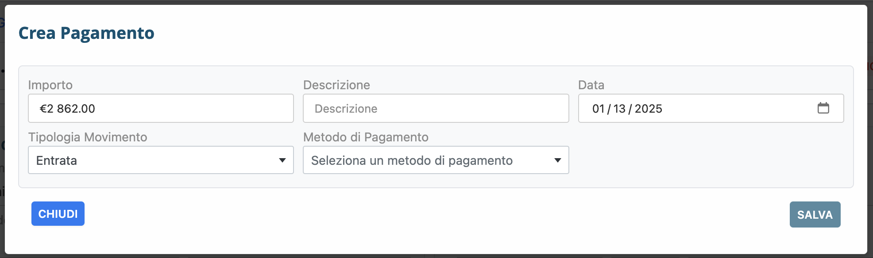Save the payment with the SALVA button

(815, 215)
